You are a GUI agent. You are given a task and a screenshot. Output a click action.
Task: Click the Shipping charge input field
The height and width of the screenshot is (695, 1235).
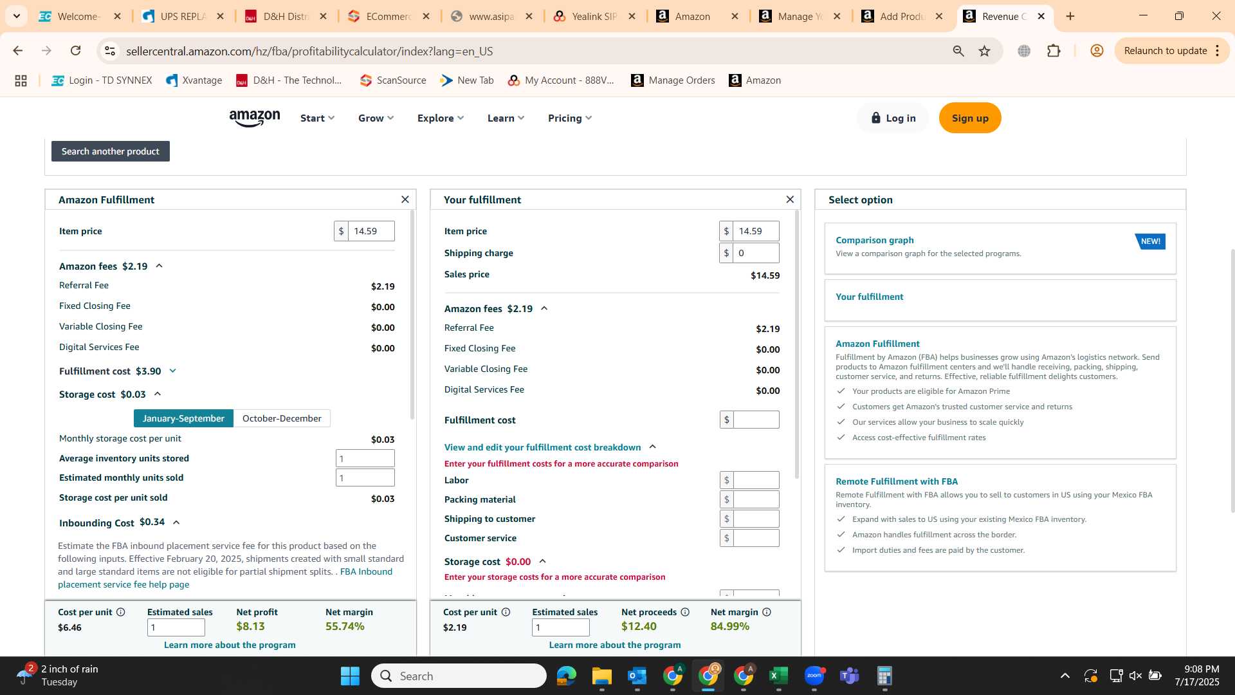[x=756, y=253]
